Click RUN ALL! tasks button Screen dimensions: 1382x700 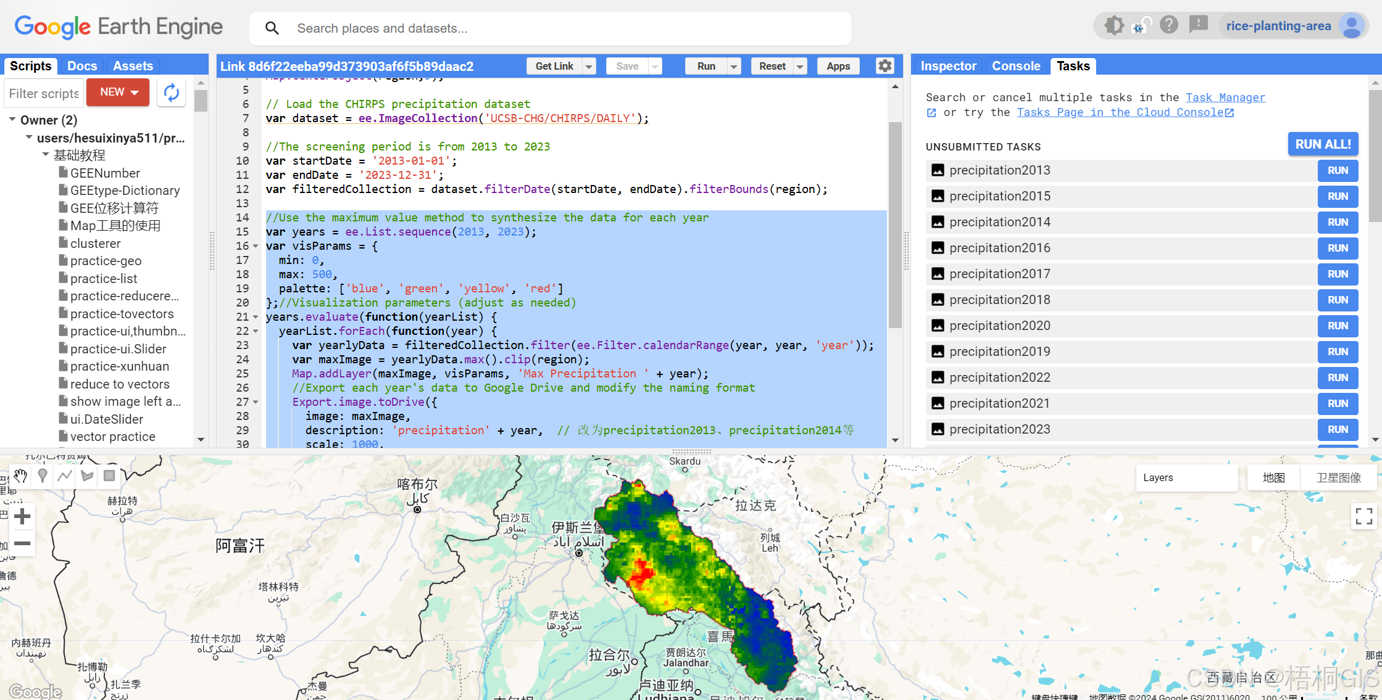click(1323, 144)
